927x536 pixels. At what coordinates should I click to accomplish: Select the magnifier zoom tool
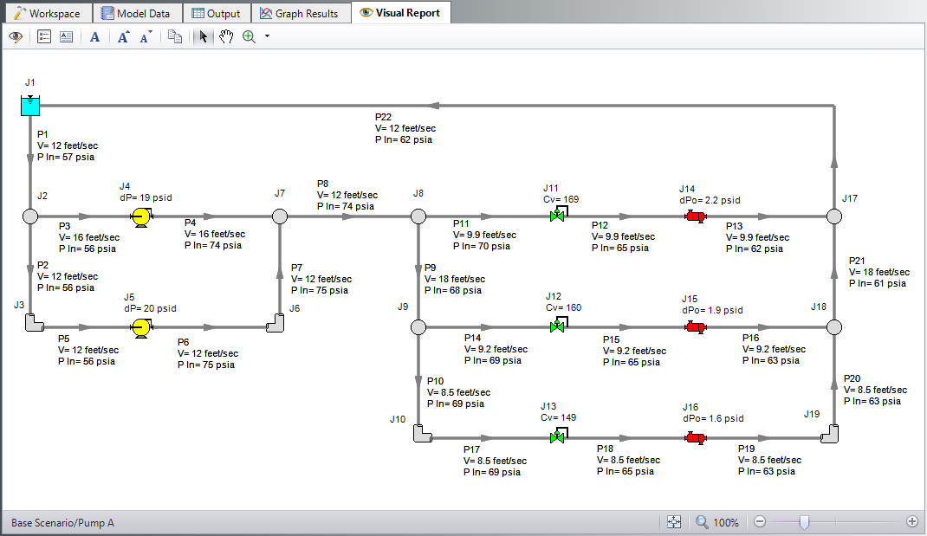point(250,37)
